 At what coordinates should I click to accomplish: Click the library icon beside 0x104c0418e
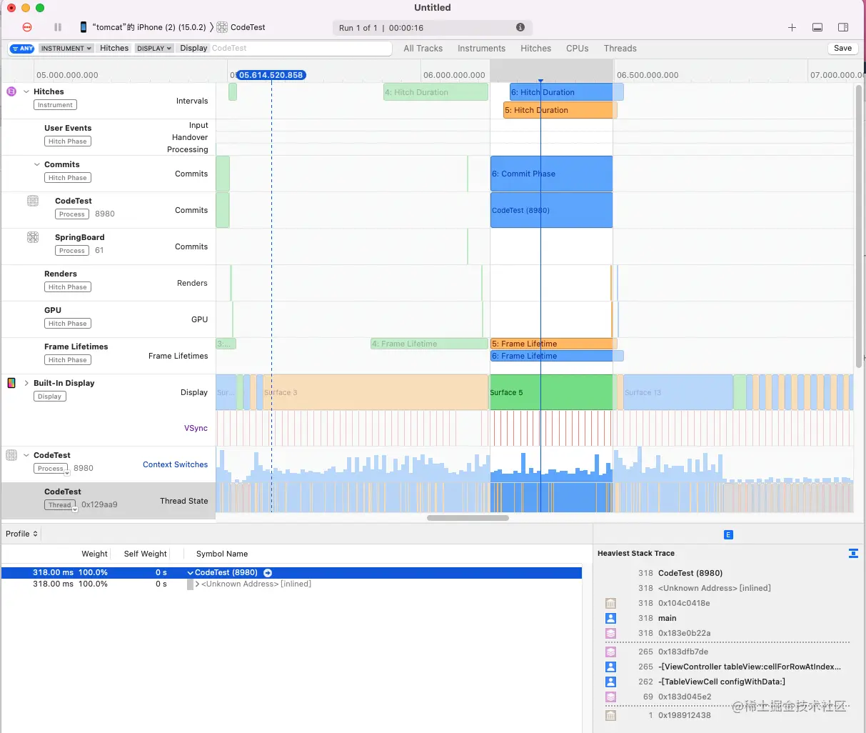pyautogui.click(x=610, y=603)
